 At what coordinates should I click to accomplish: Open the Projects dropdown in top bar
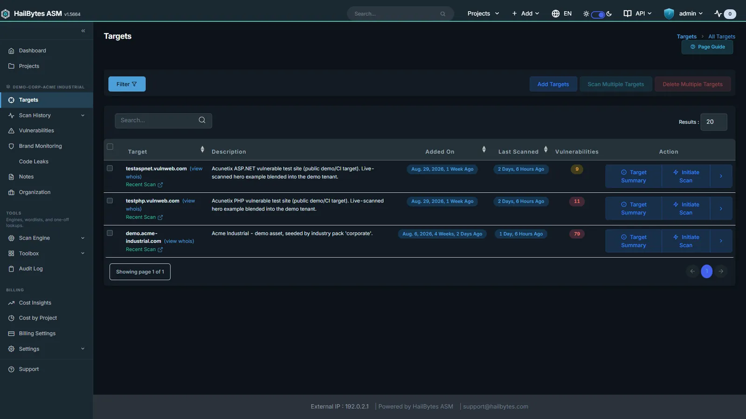coord(483,14)
